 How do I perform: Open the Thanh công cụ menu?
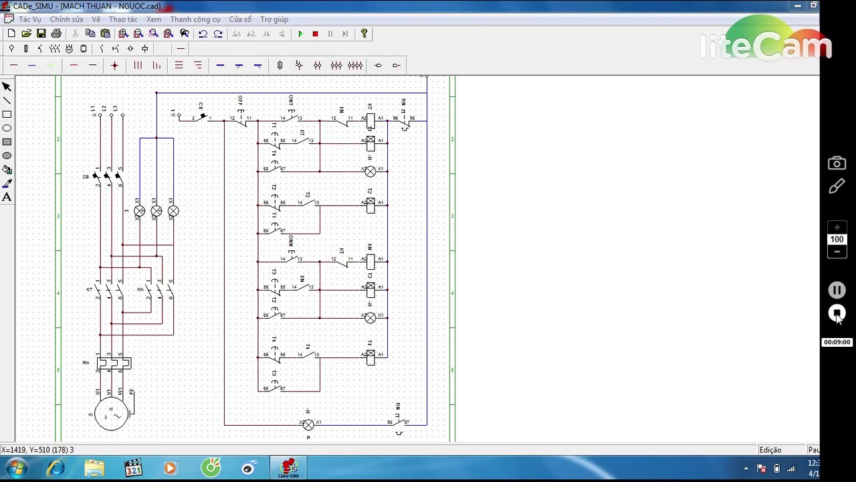[x=195, y=19]
